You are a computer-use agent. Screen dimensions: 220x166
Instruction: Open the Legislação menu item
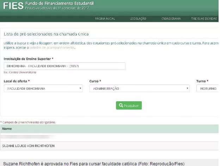(x=138, y=19)
